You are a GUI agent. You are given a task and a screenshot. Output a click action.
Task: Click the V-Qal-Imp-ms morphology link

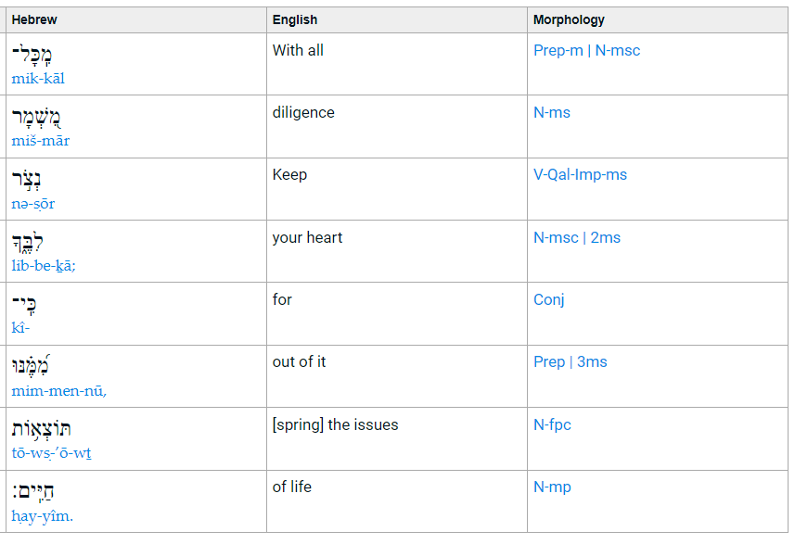[x=580, y=174]
